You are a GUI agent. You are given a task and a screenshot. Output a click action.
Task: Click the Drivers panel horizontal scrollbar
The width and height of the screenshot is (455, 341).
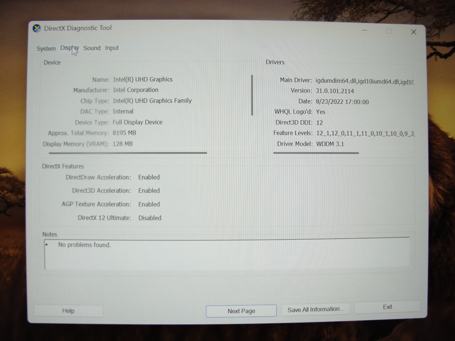pyautogui.click(x=316, y=153)
